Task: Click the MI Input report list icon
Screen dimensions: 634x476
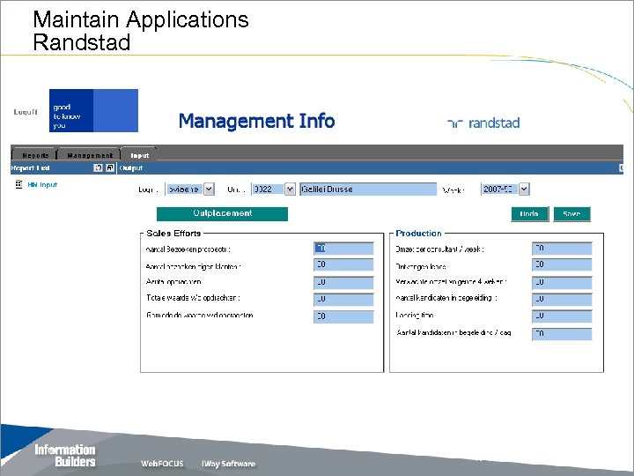Action: (x=18, y=184)
